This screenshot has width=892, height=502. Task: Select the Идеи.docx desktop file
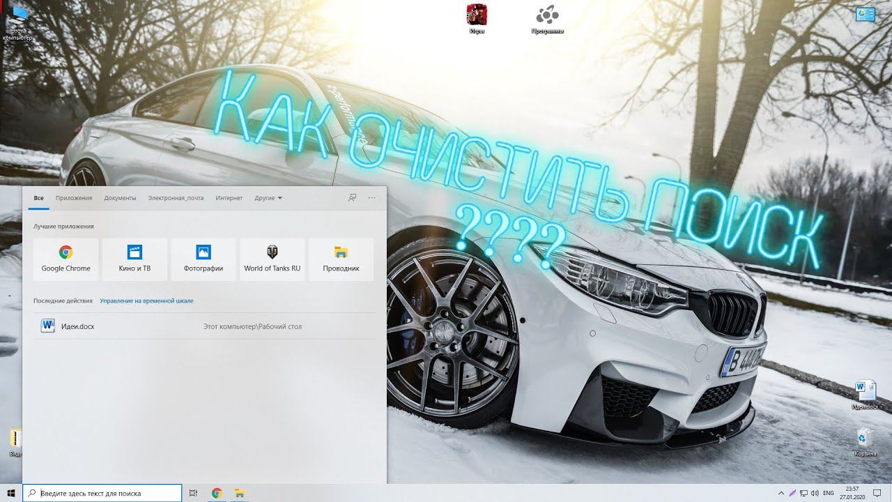pos(866,395)
